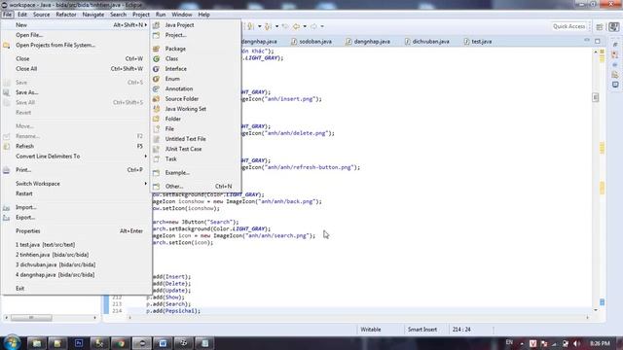The image size is (623, 350).
Task: Click the Task icon in New submenu
Action: click(x=156, y=158)
